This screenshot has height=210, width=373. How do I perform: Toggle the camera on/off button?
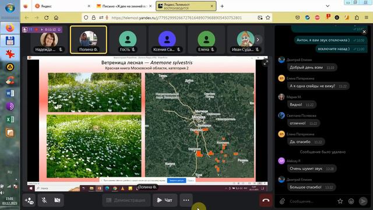pyautogui.click(x=57, y=200)
